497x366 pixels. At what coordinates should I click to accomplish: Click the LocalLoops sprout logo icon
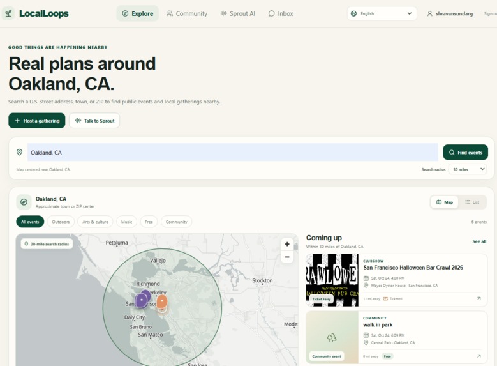click(8, 13)
